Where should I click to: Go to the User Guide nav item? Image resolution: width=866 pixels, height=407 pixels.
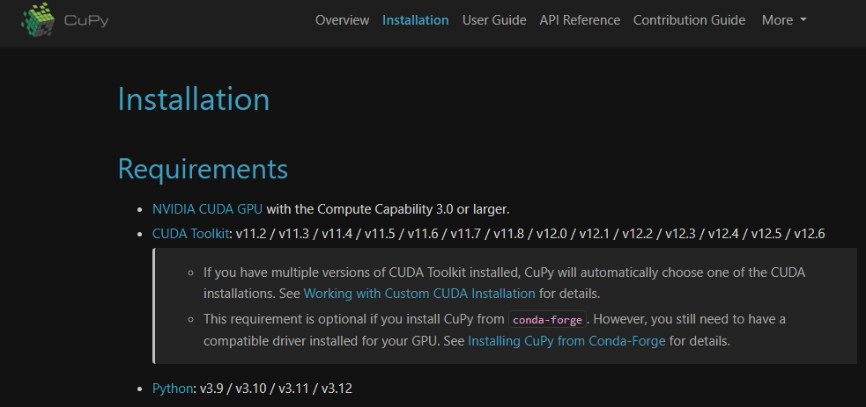[494, 20]
